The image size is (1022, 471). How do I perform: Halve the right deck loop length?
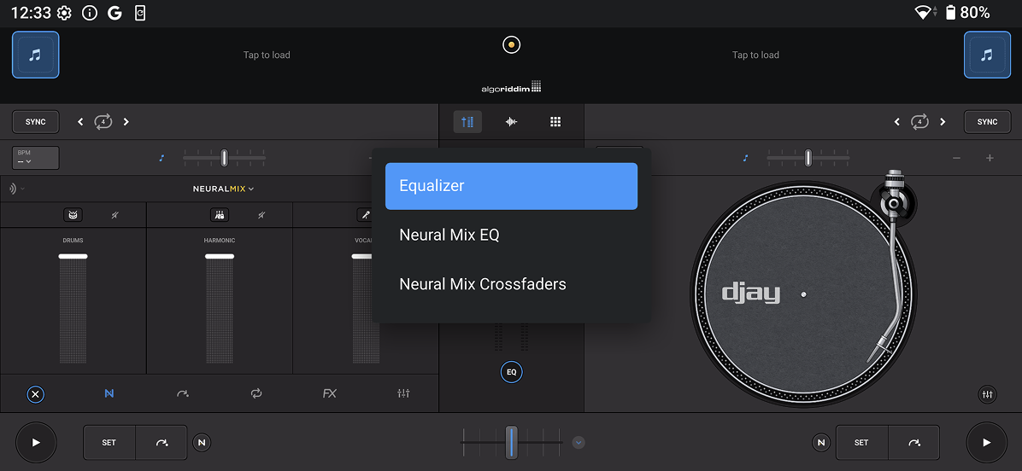tap(897, 122)
